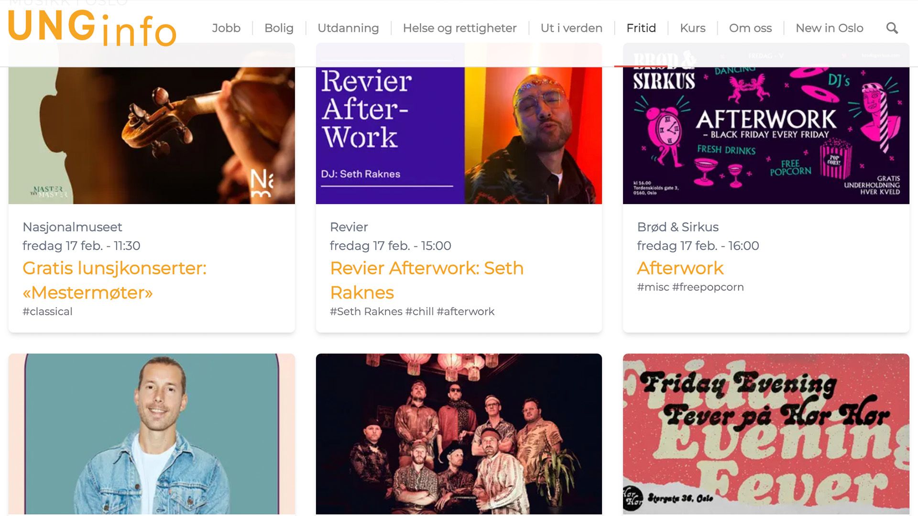This screenshot has width=918, height=516.
Task: Click the violin concert thumbnail
Action: [152, 135]
